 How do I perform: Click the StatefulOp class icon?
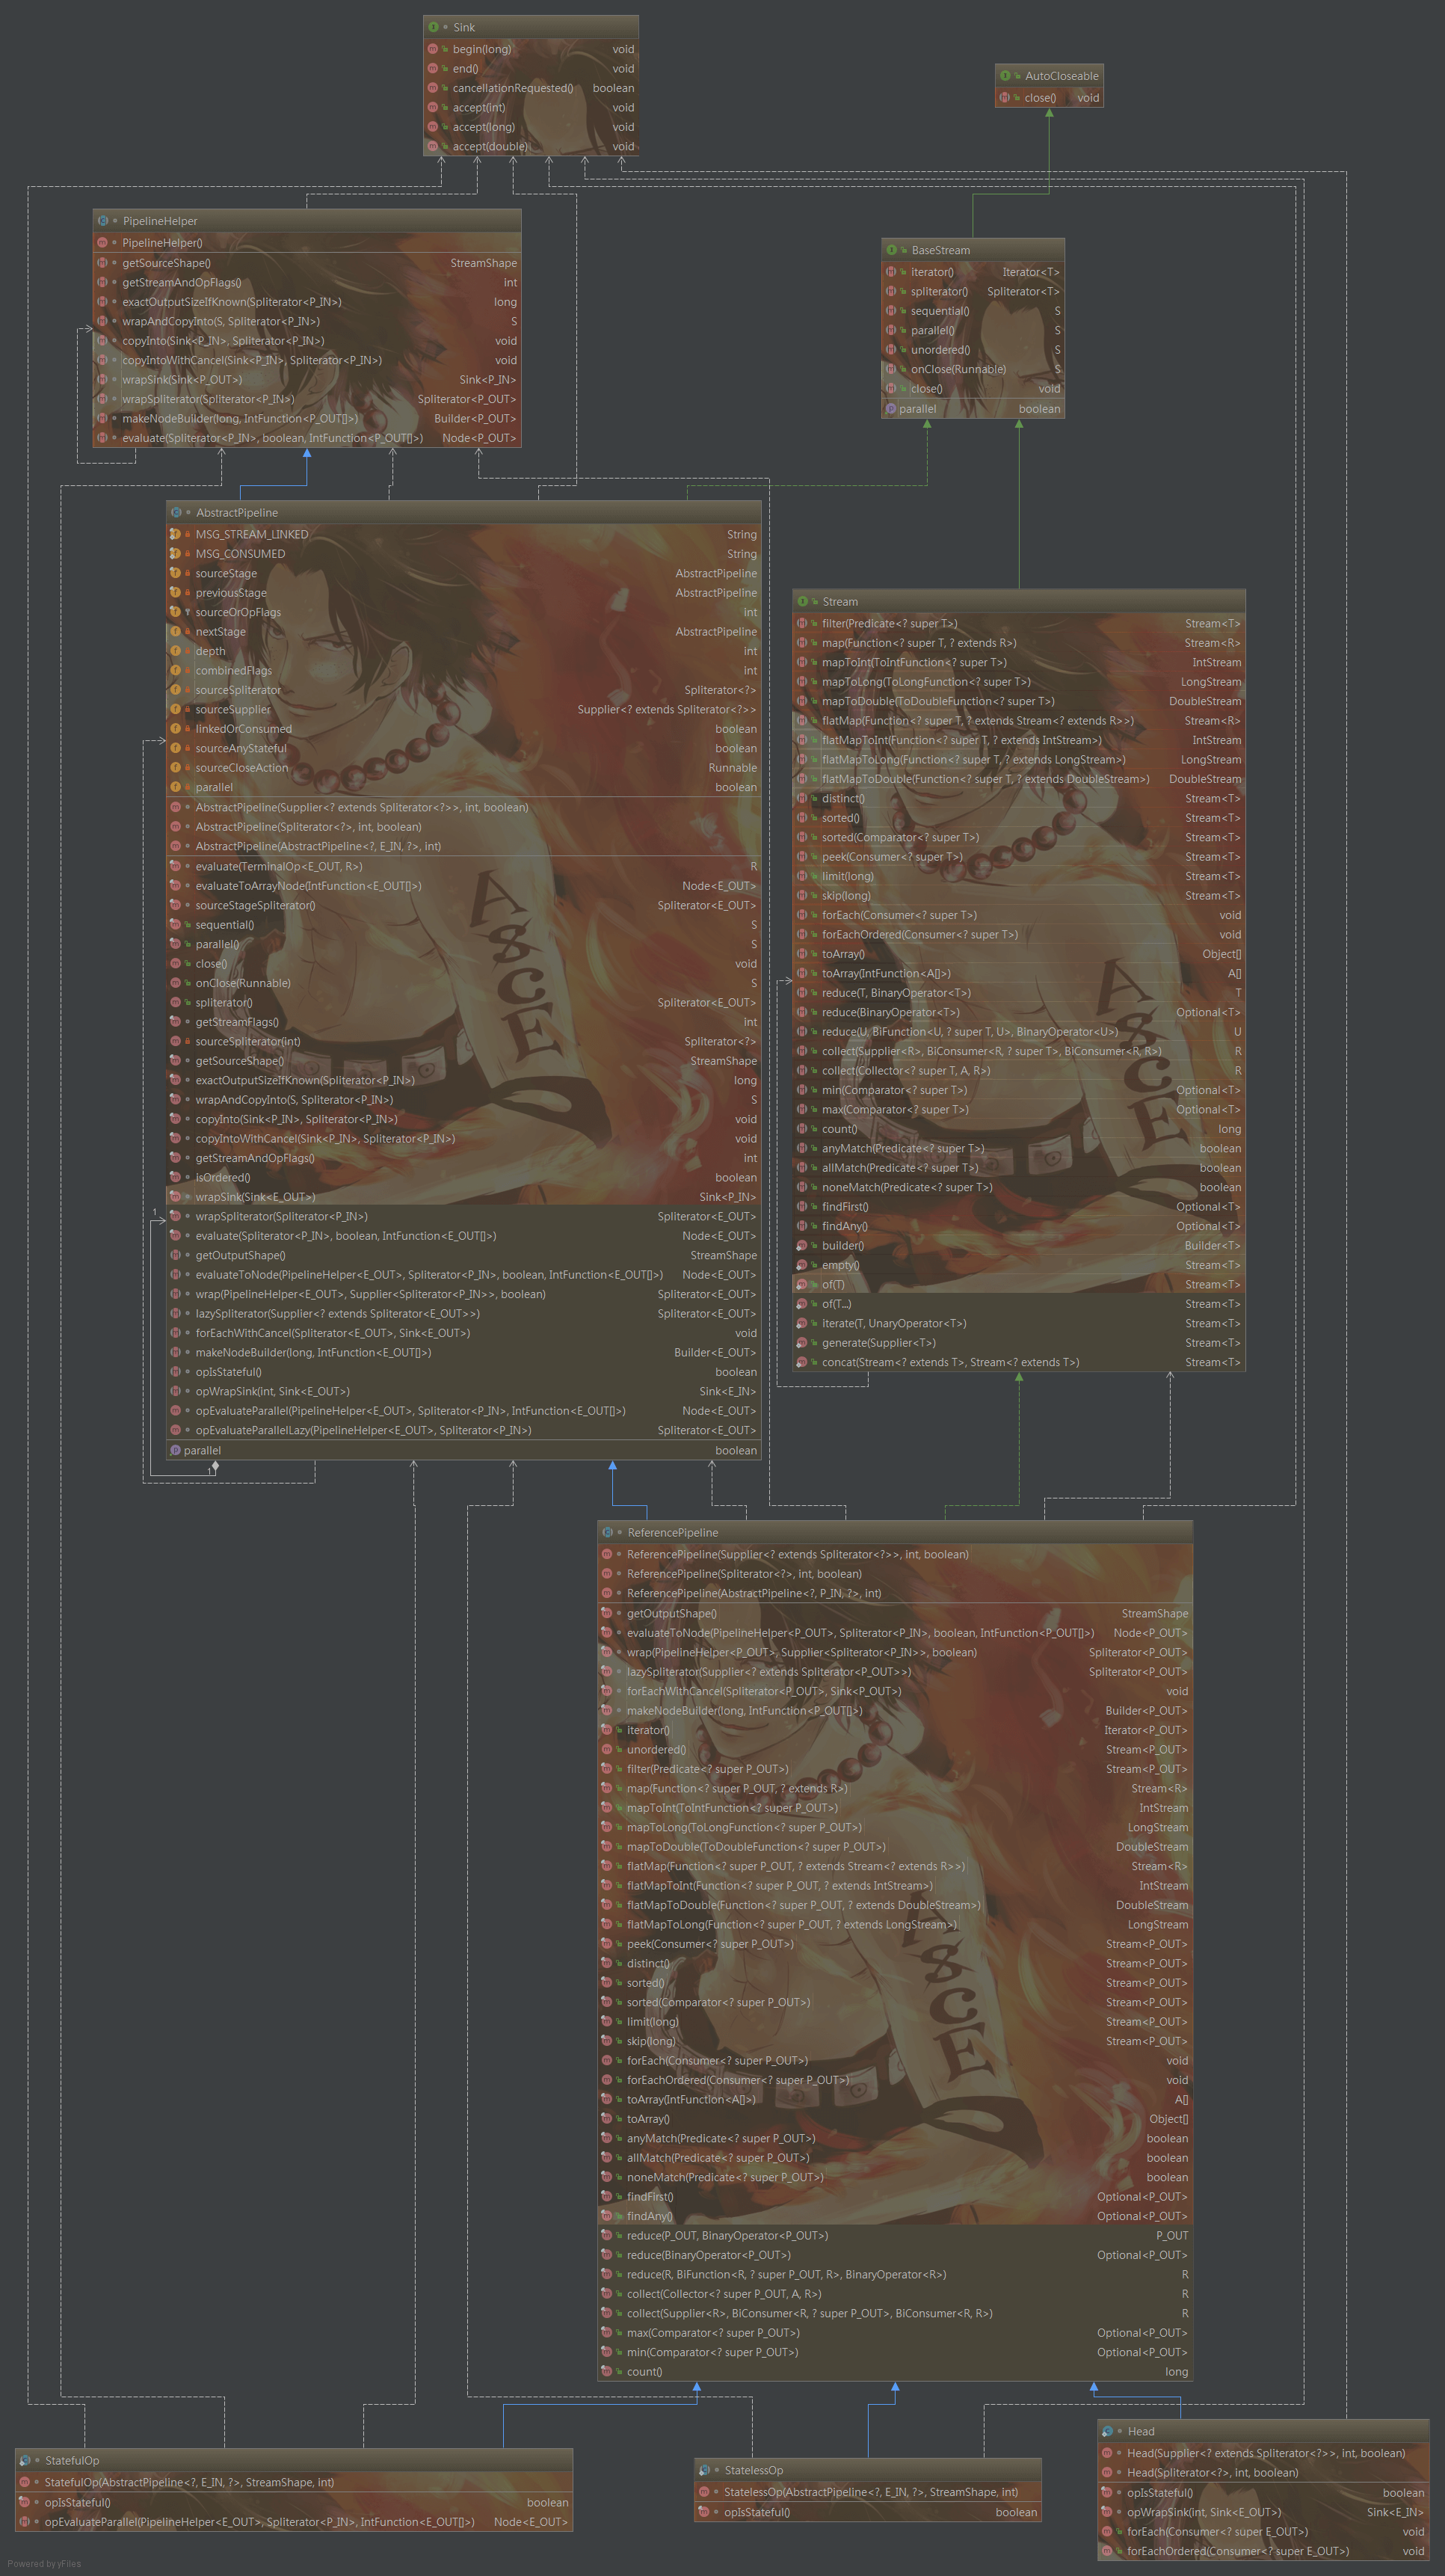(x=25, y=2461)
